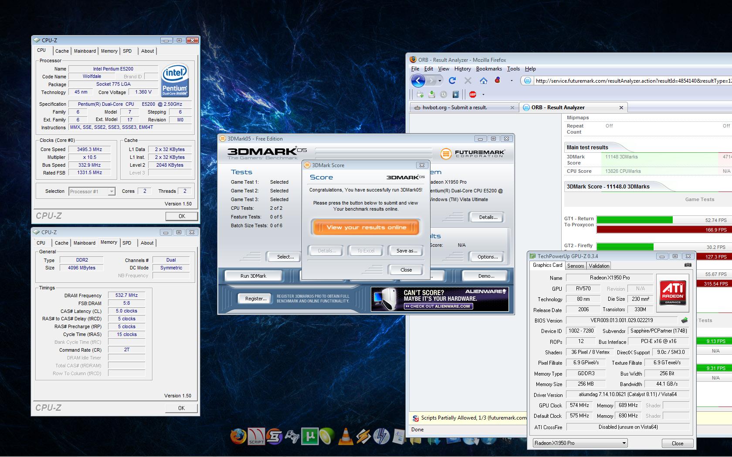Launch Winamp from the dock
Viewport: 732px width, 457px height.
click(363, 437)
